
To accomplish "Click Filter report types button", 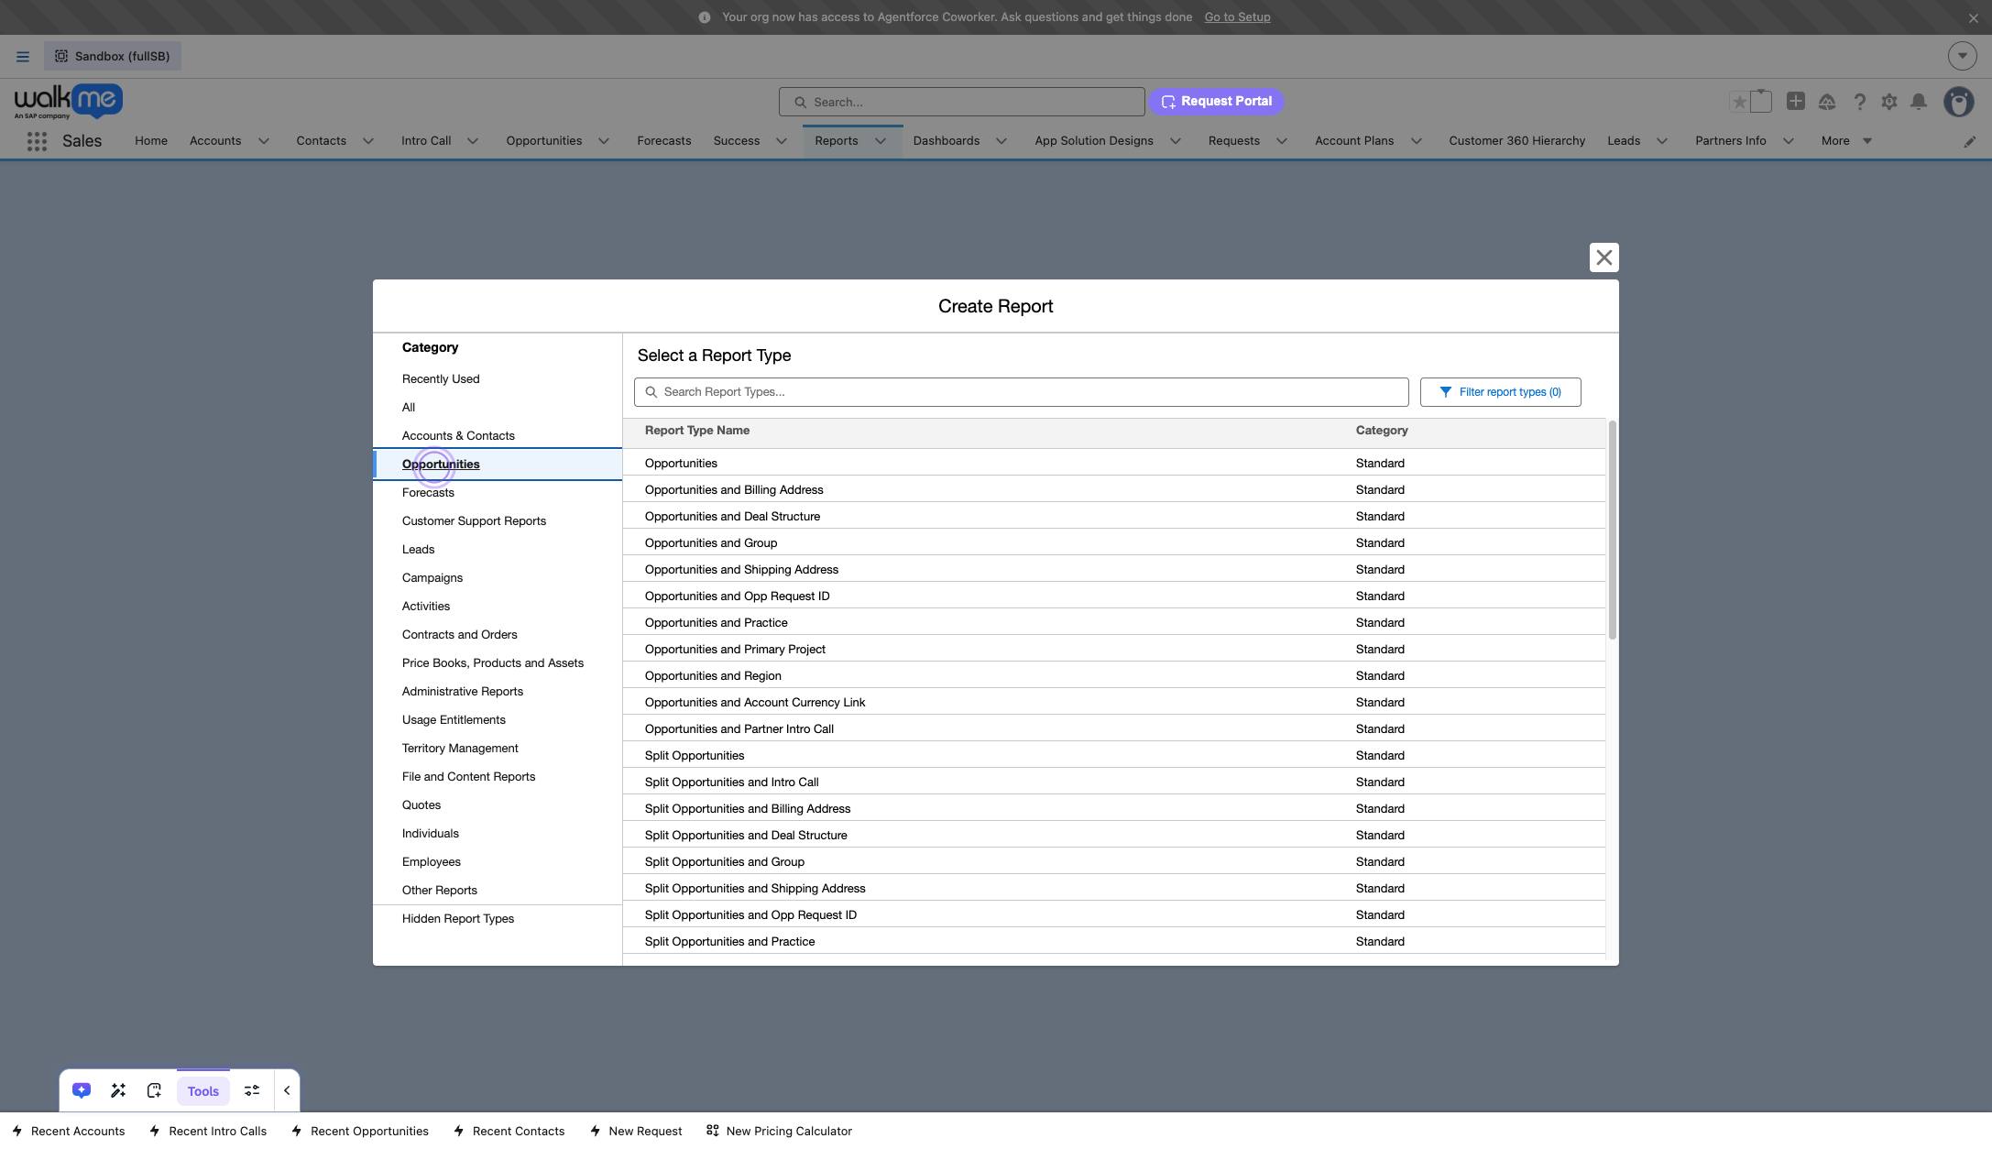I will tap(1500, 392).
